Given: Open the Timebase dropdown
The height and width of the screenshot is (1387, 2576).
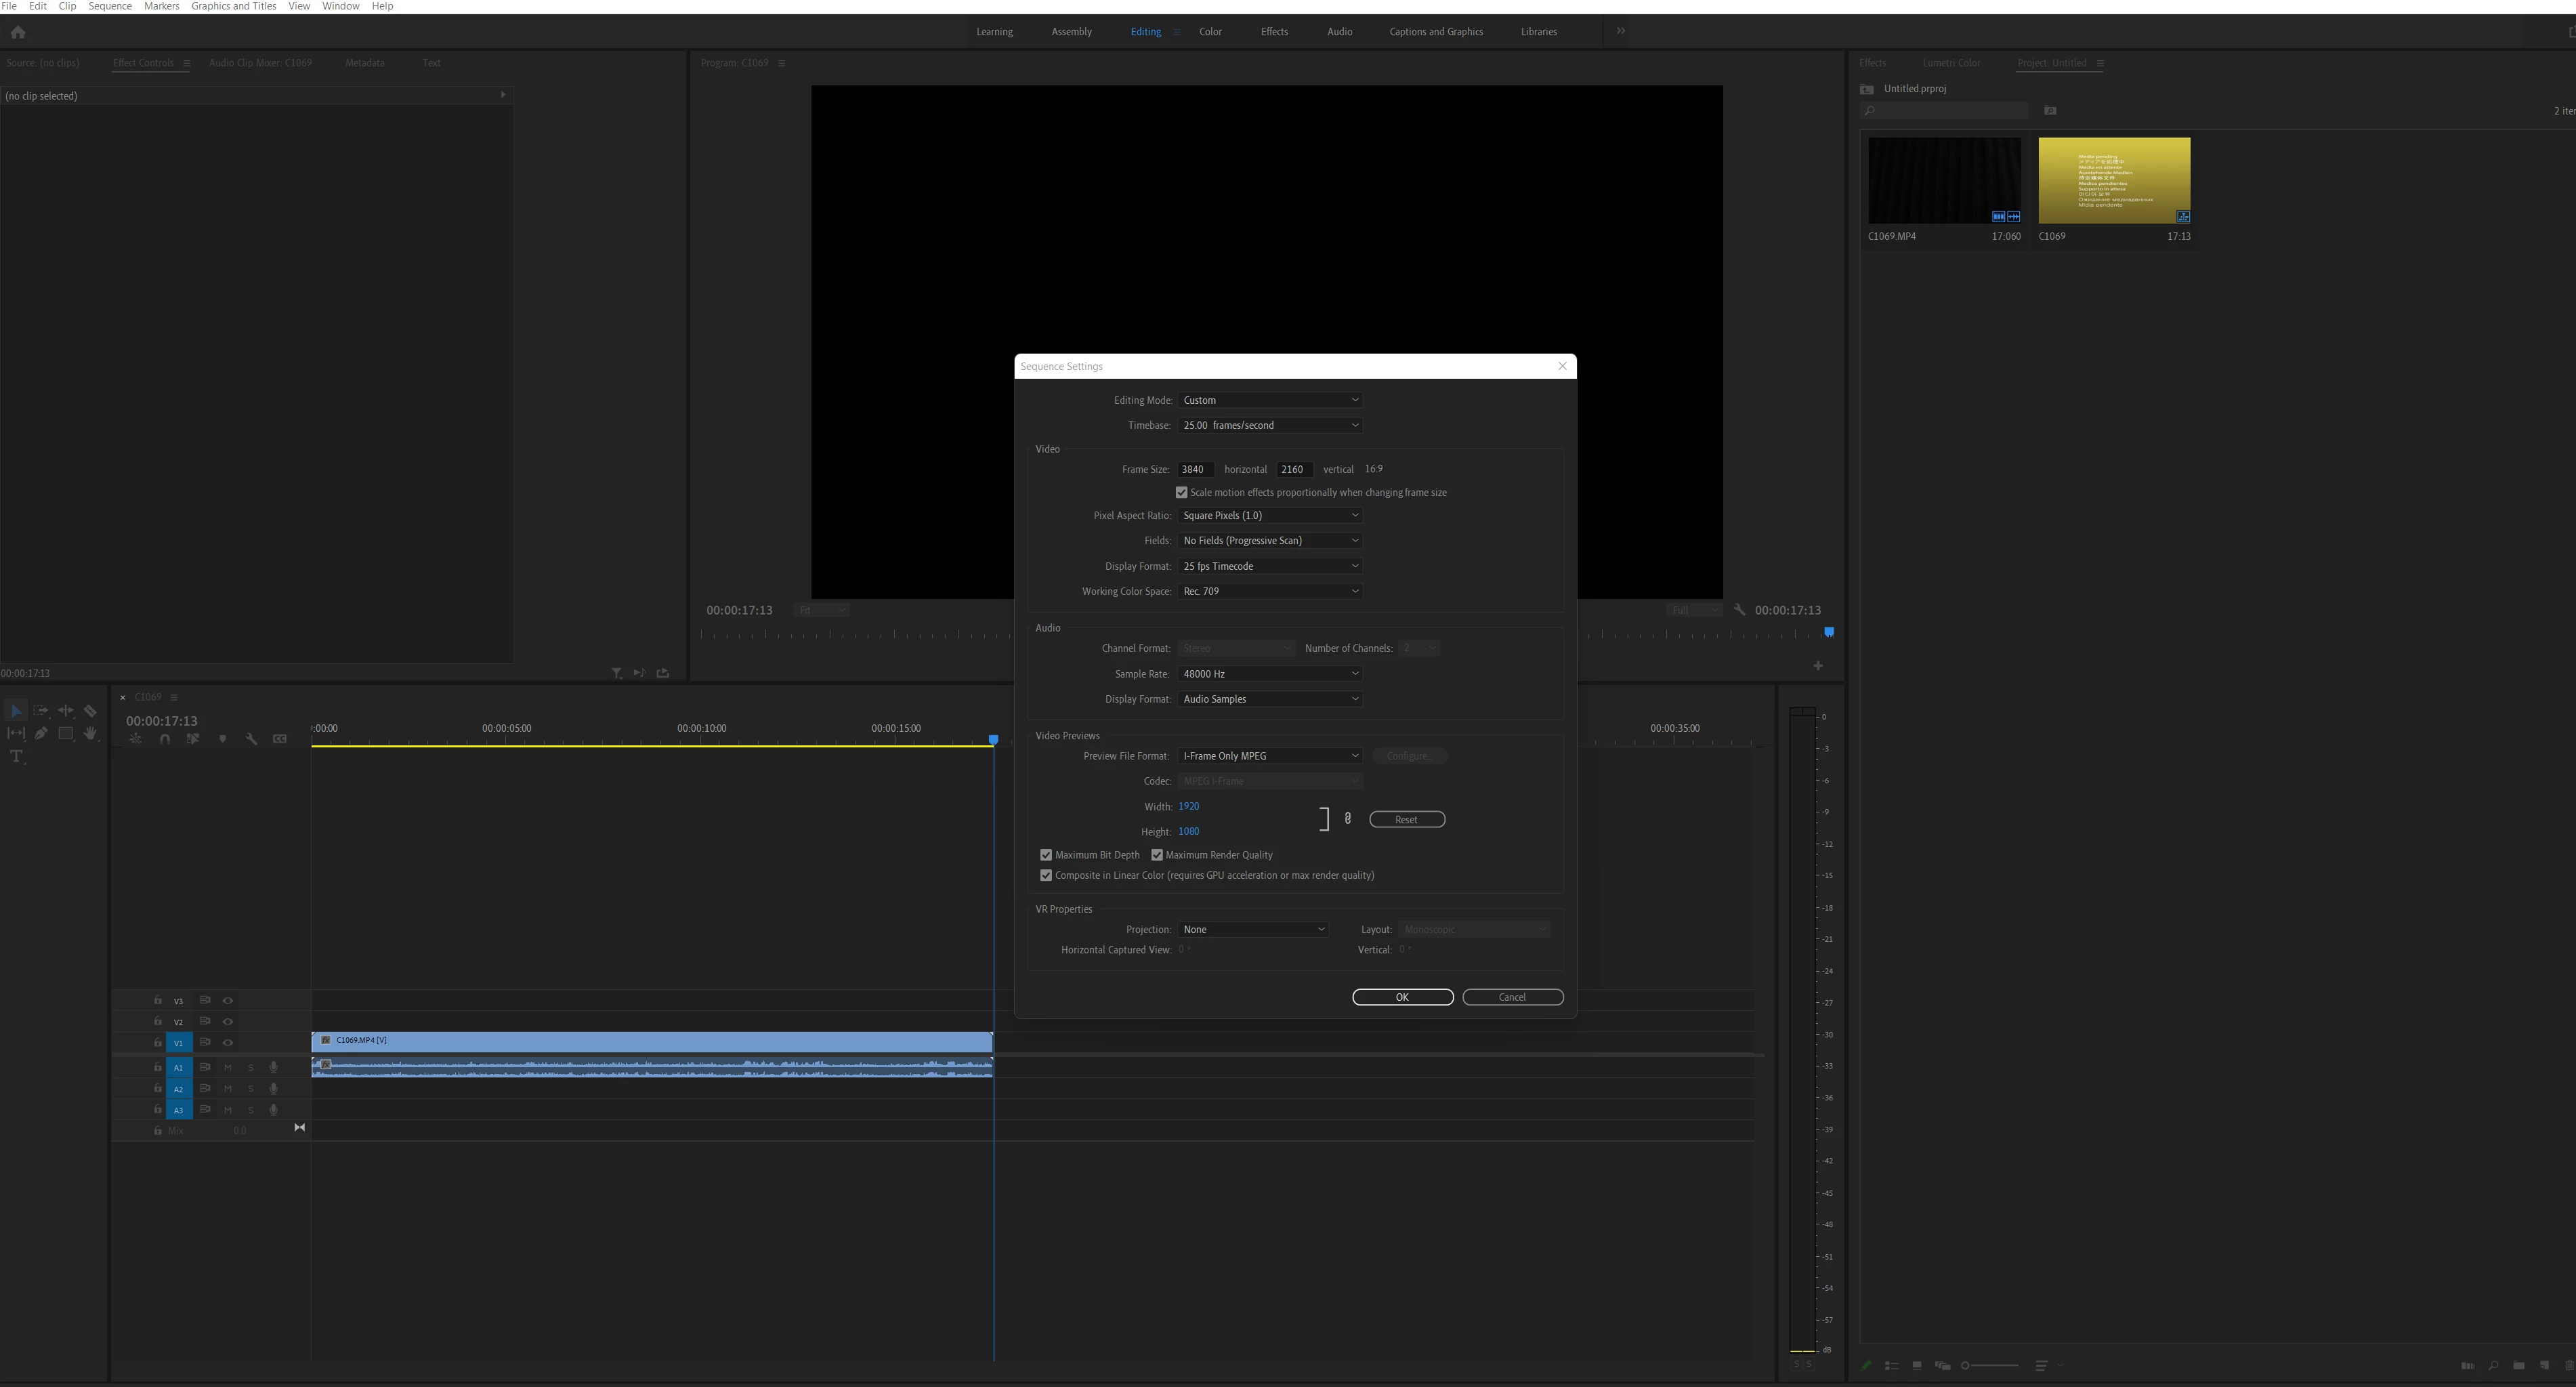Looking at the screenshot, I should 1269,425.
